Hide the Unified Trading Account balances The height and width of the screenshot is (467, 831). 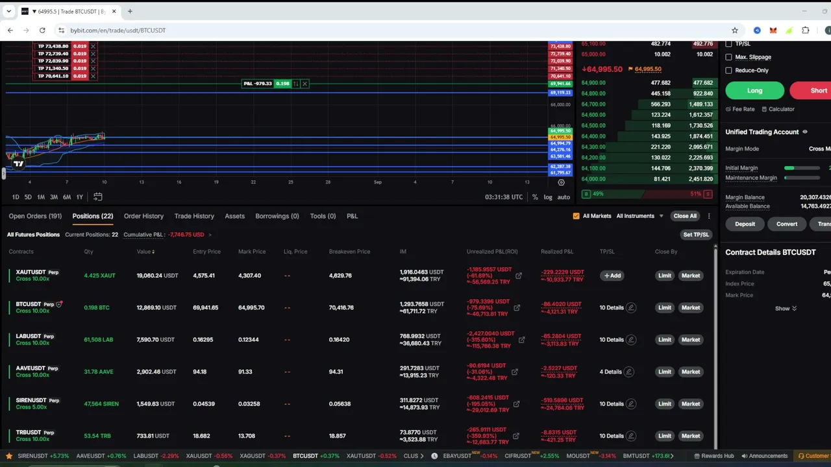805,132
